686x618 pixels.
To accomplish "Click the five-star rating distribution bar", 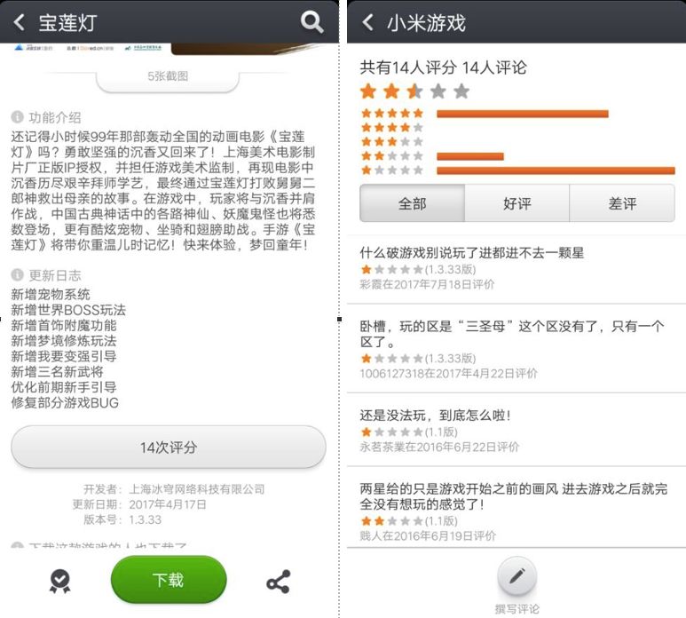I will [x=523, y=114].
